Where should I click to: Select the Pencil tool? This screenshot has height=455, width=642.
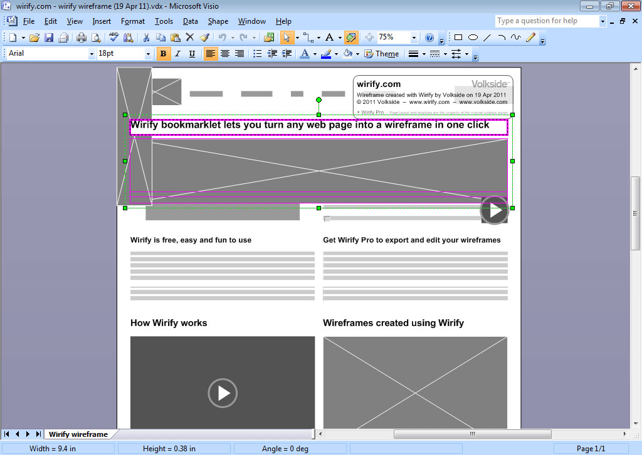pos(530,38)
